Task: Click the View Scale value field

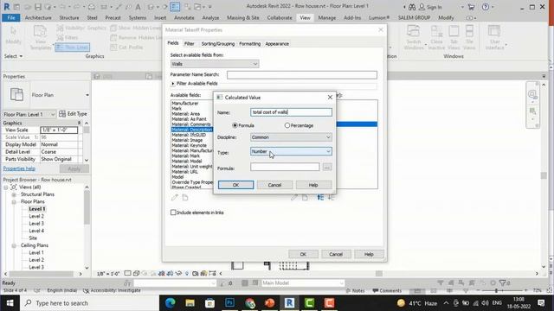Action: 59,130
